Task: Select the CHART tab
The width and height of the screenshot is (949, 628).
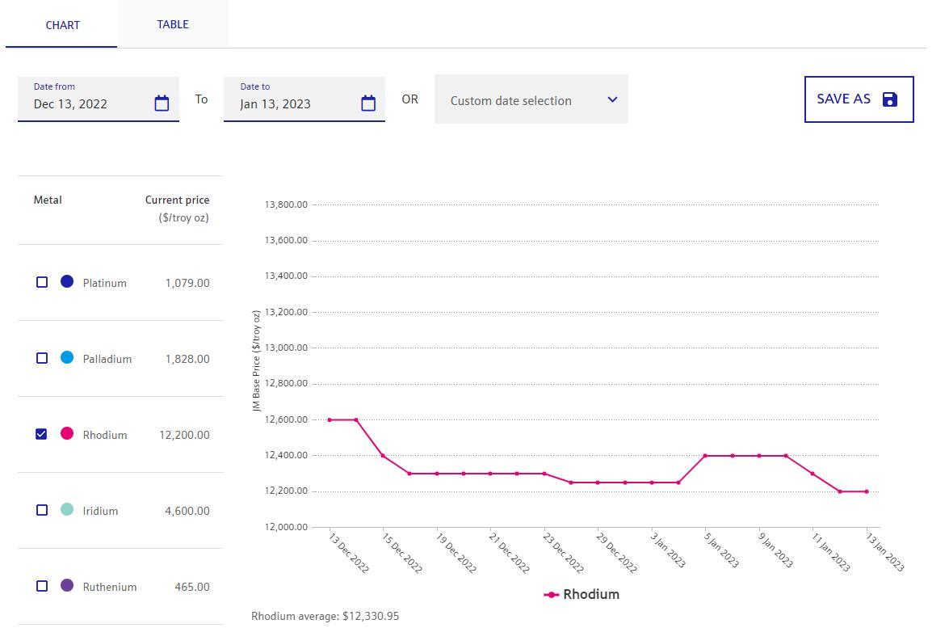Action: pyautogui.click(x=62, y=25)
